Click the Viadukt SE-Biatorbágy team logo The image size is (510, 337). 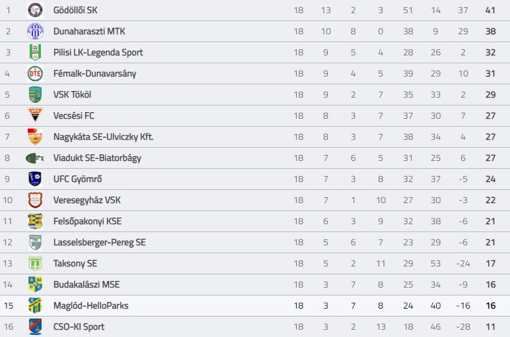pos(35,158)
